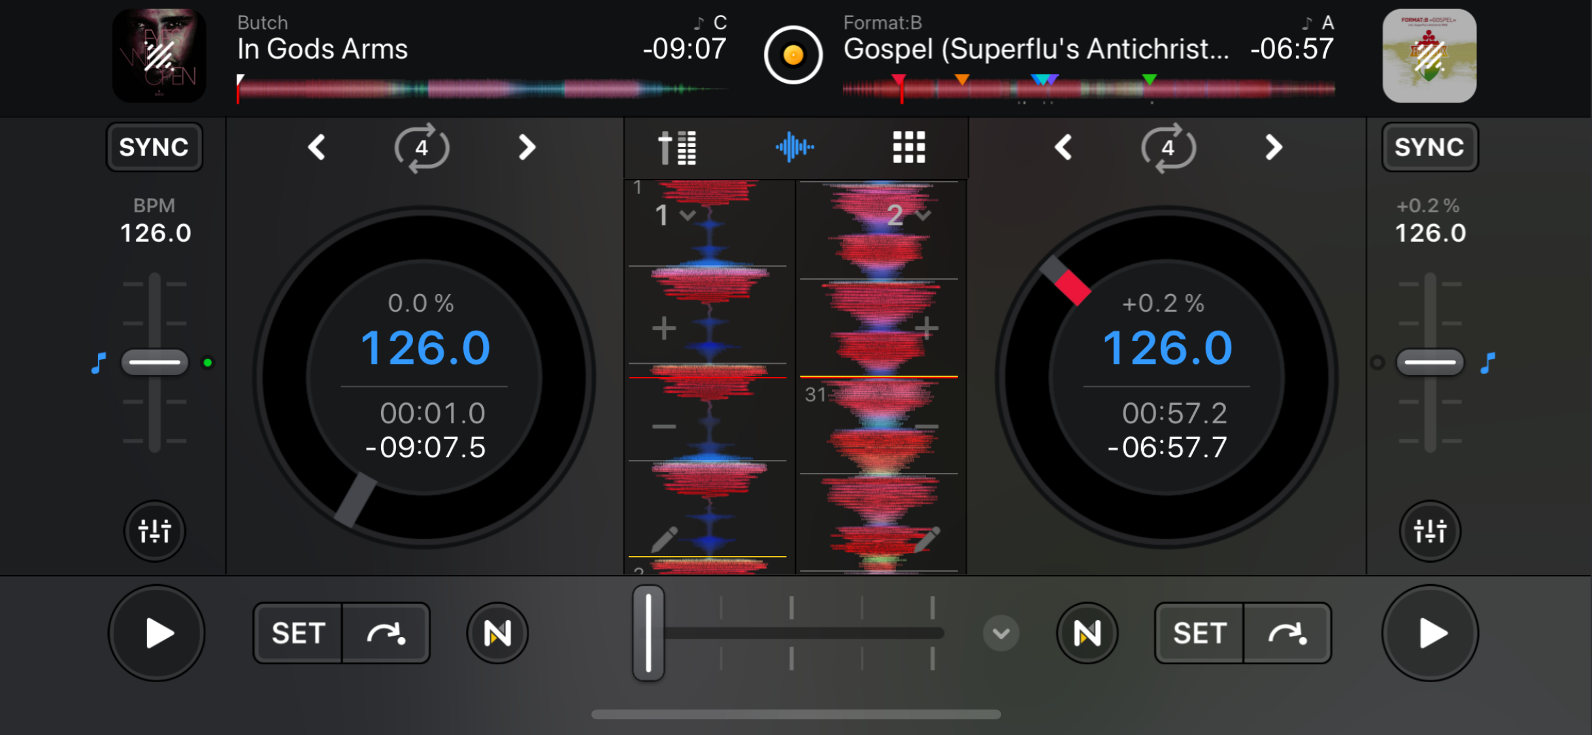Toggle left deck key lock note
This screenshot has height=735, width=1592.
pos(99,363)
